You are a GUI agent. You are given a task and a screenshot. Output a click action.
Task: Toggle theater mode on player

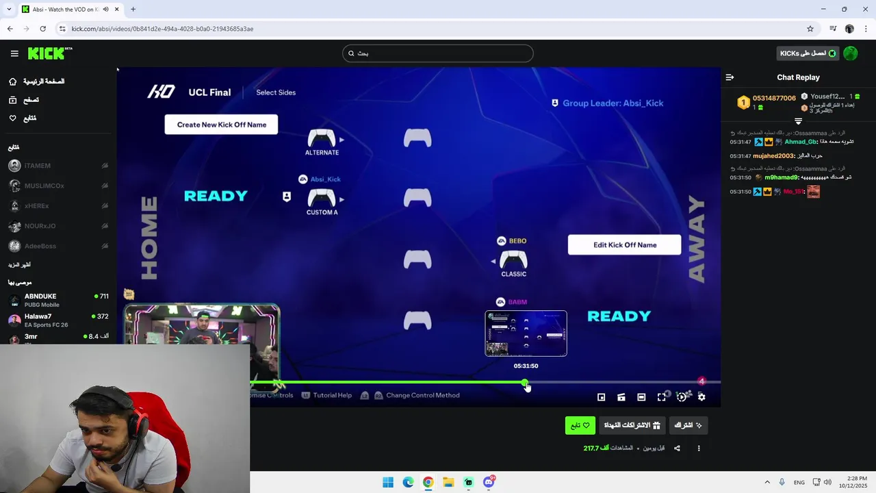click(641, 397)
